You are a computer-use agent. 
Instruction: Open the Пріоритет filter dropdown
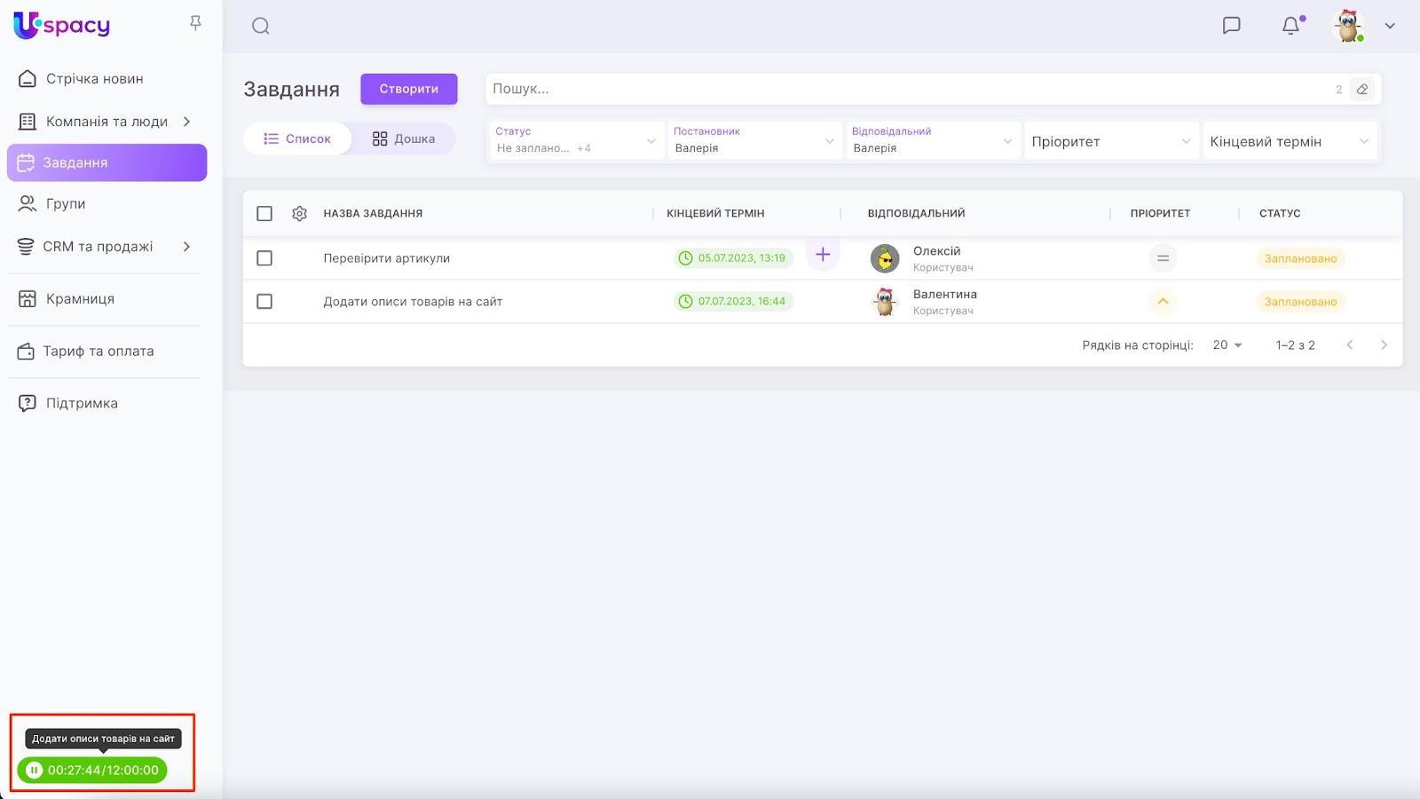tap(1111, 141)
